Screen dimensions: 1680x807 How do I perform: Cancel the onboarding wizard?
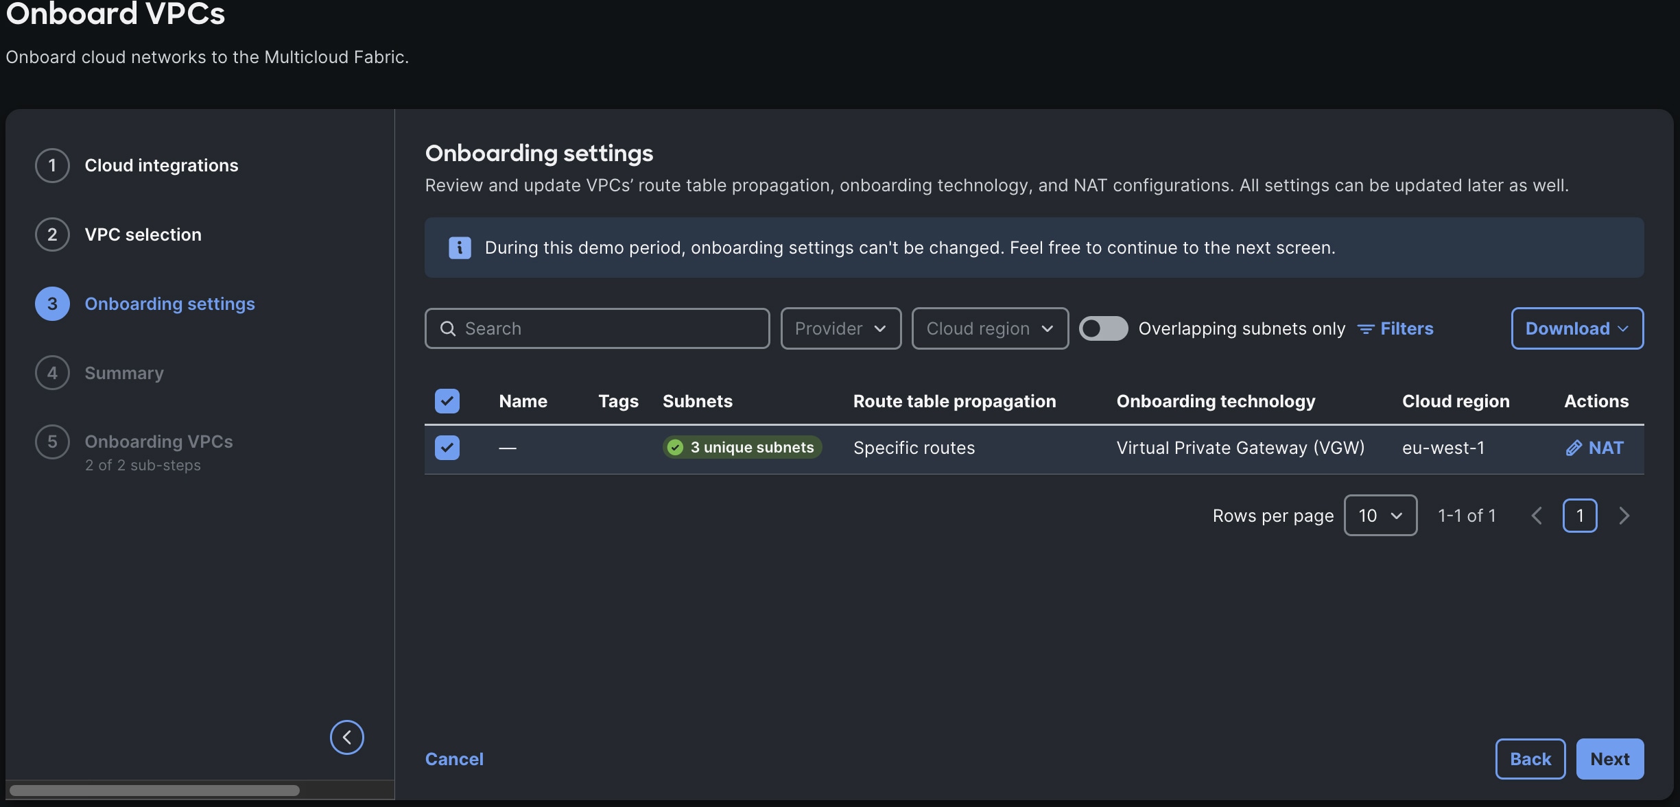pos(454,759)
